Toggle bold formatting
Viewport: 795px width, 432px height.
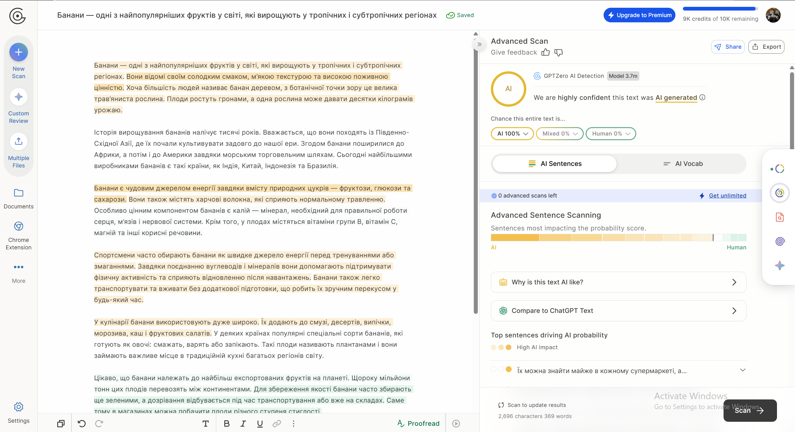click(x=227, y=424)
